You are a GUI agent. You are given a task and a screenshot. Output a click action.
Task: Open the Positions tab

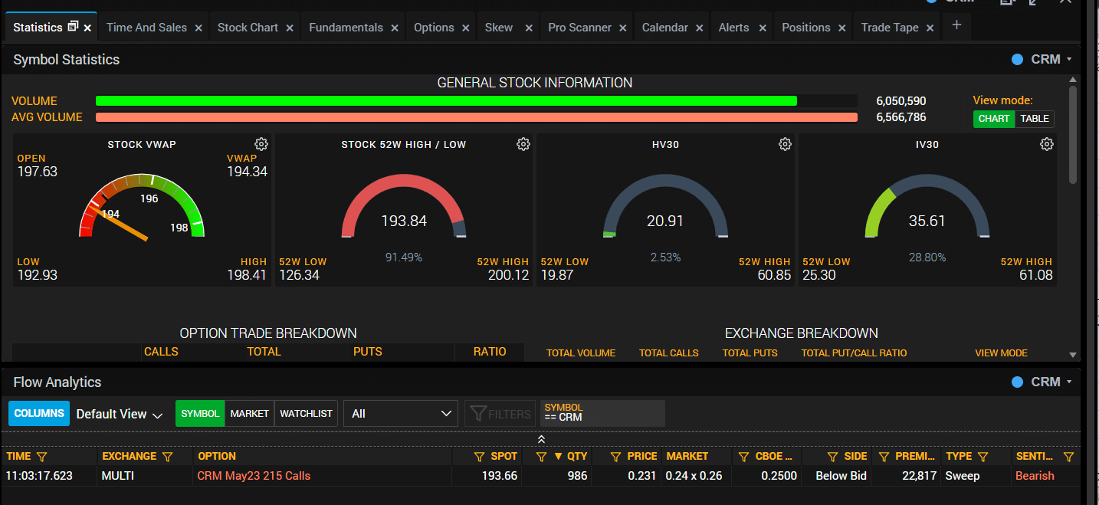pos(806,28)
